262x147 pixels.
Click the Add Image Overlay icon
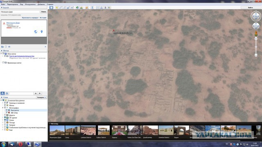click(68, 8)
